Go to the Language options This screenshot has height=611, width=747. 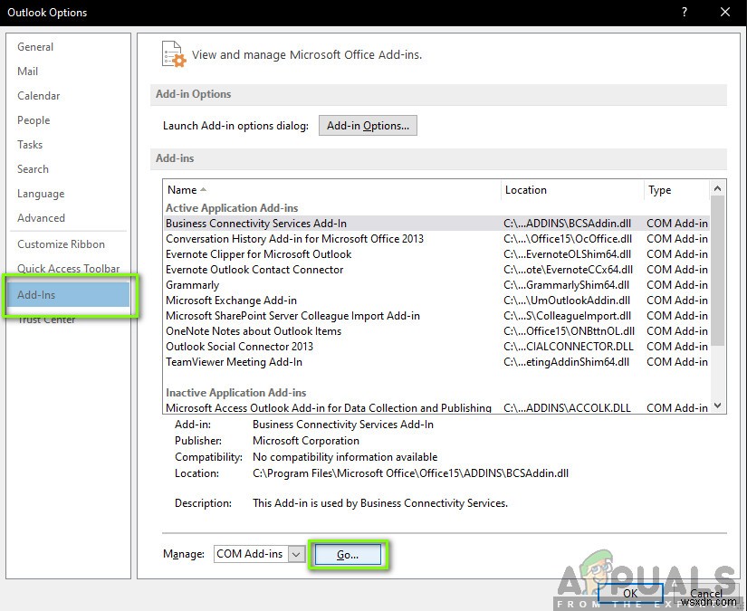(x=40, y=193)
